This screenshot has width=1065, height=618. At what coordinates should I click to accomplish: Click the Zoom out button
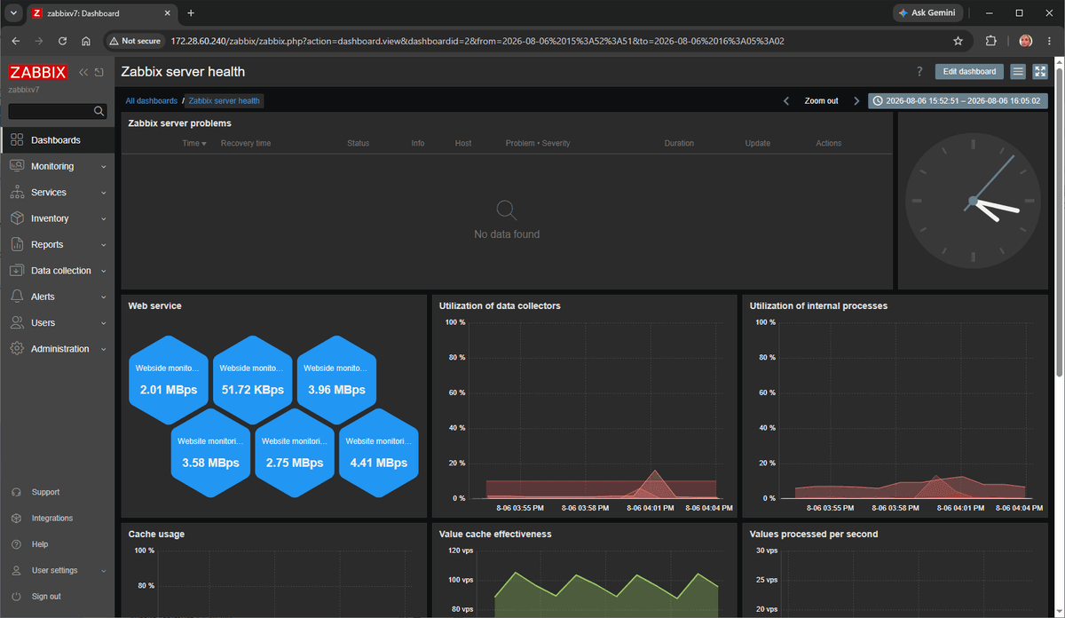click(x=821, y=101)
